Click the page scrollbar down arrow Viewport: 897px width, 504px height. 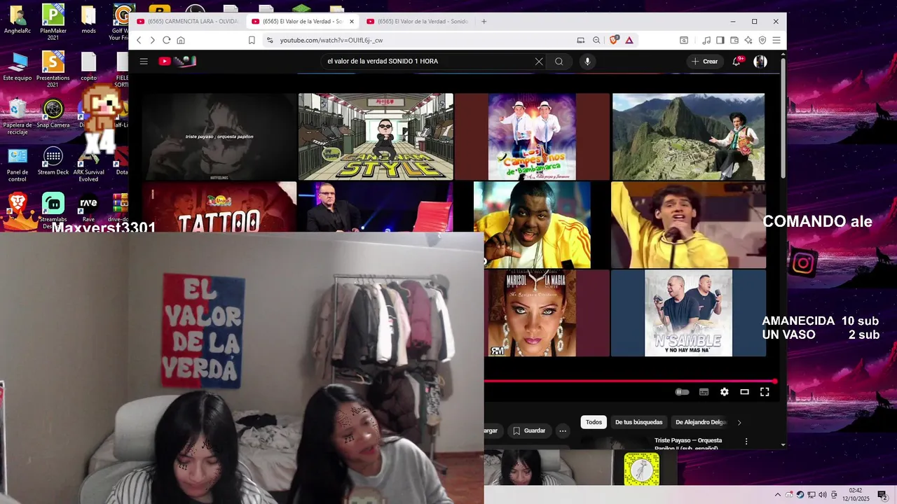click(x=783, y=444)
